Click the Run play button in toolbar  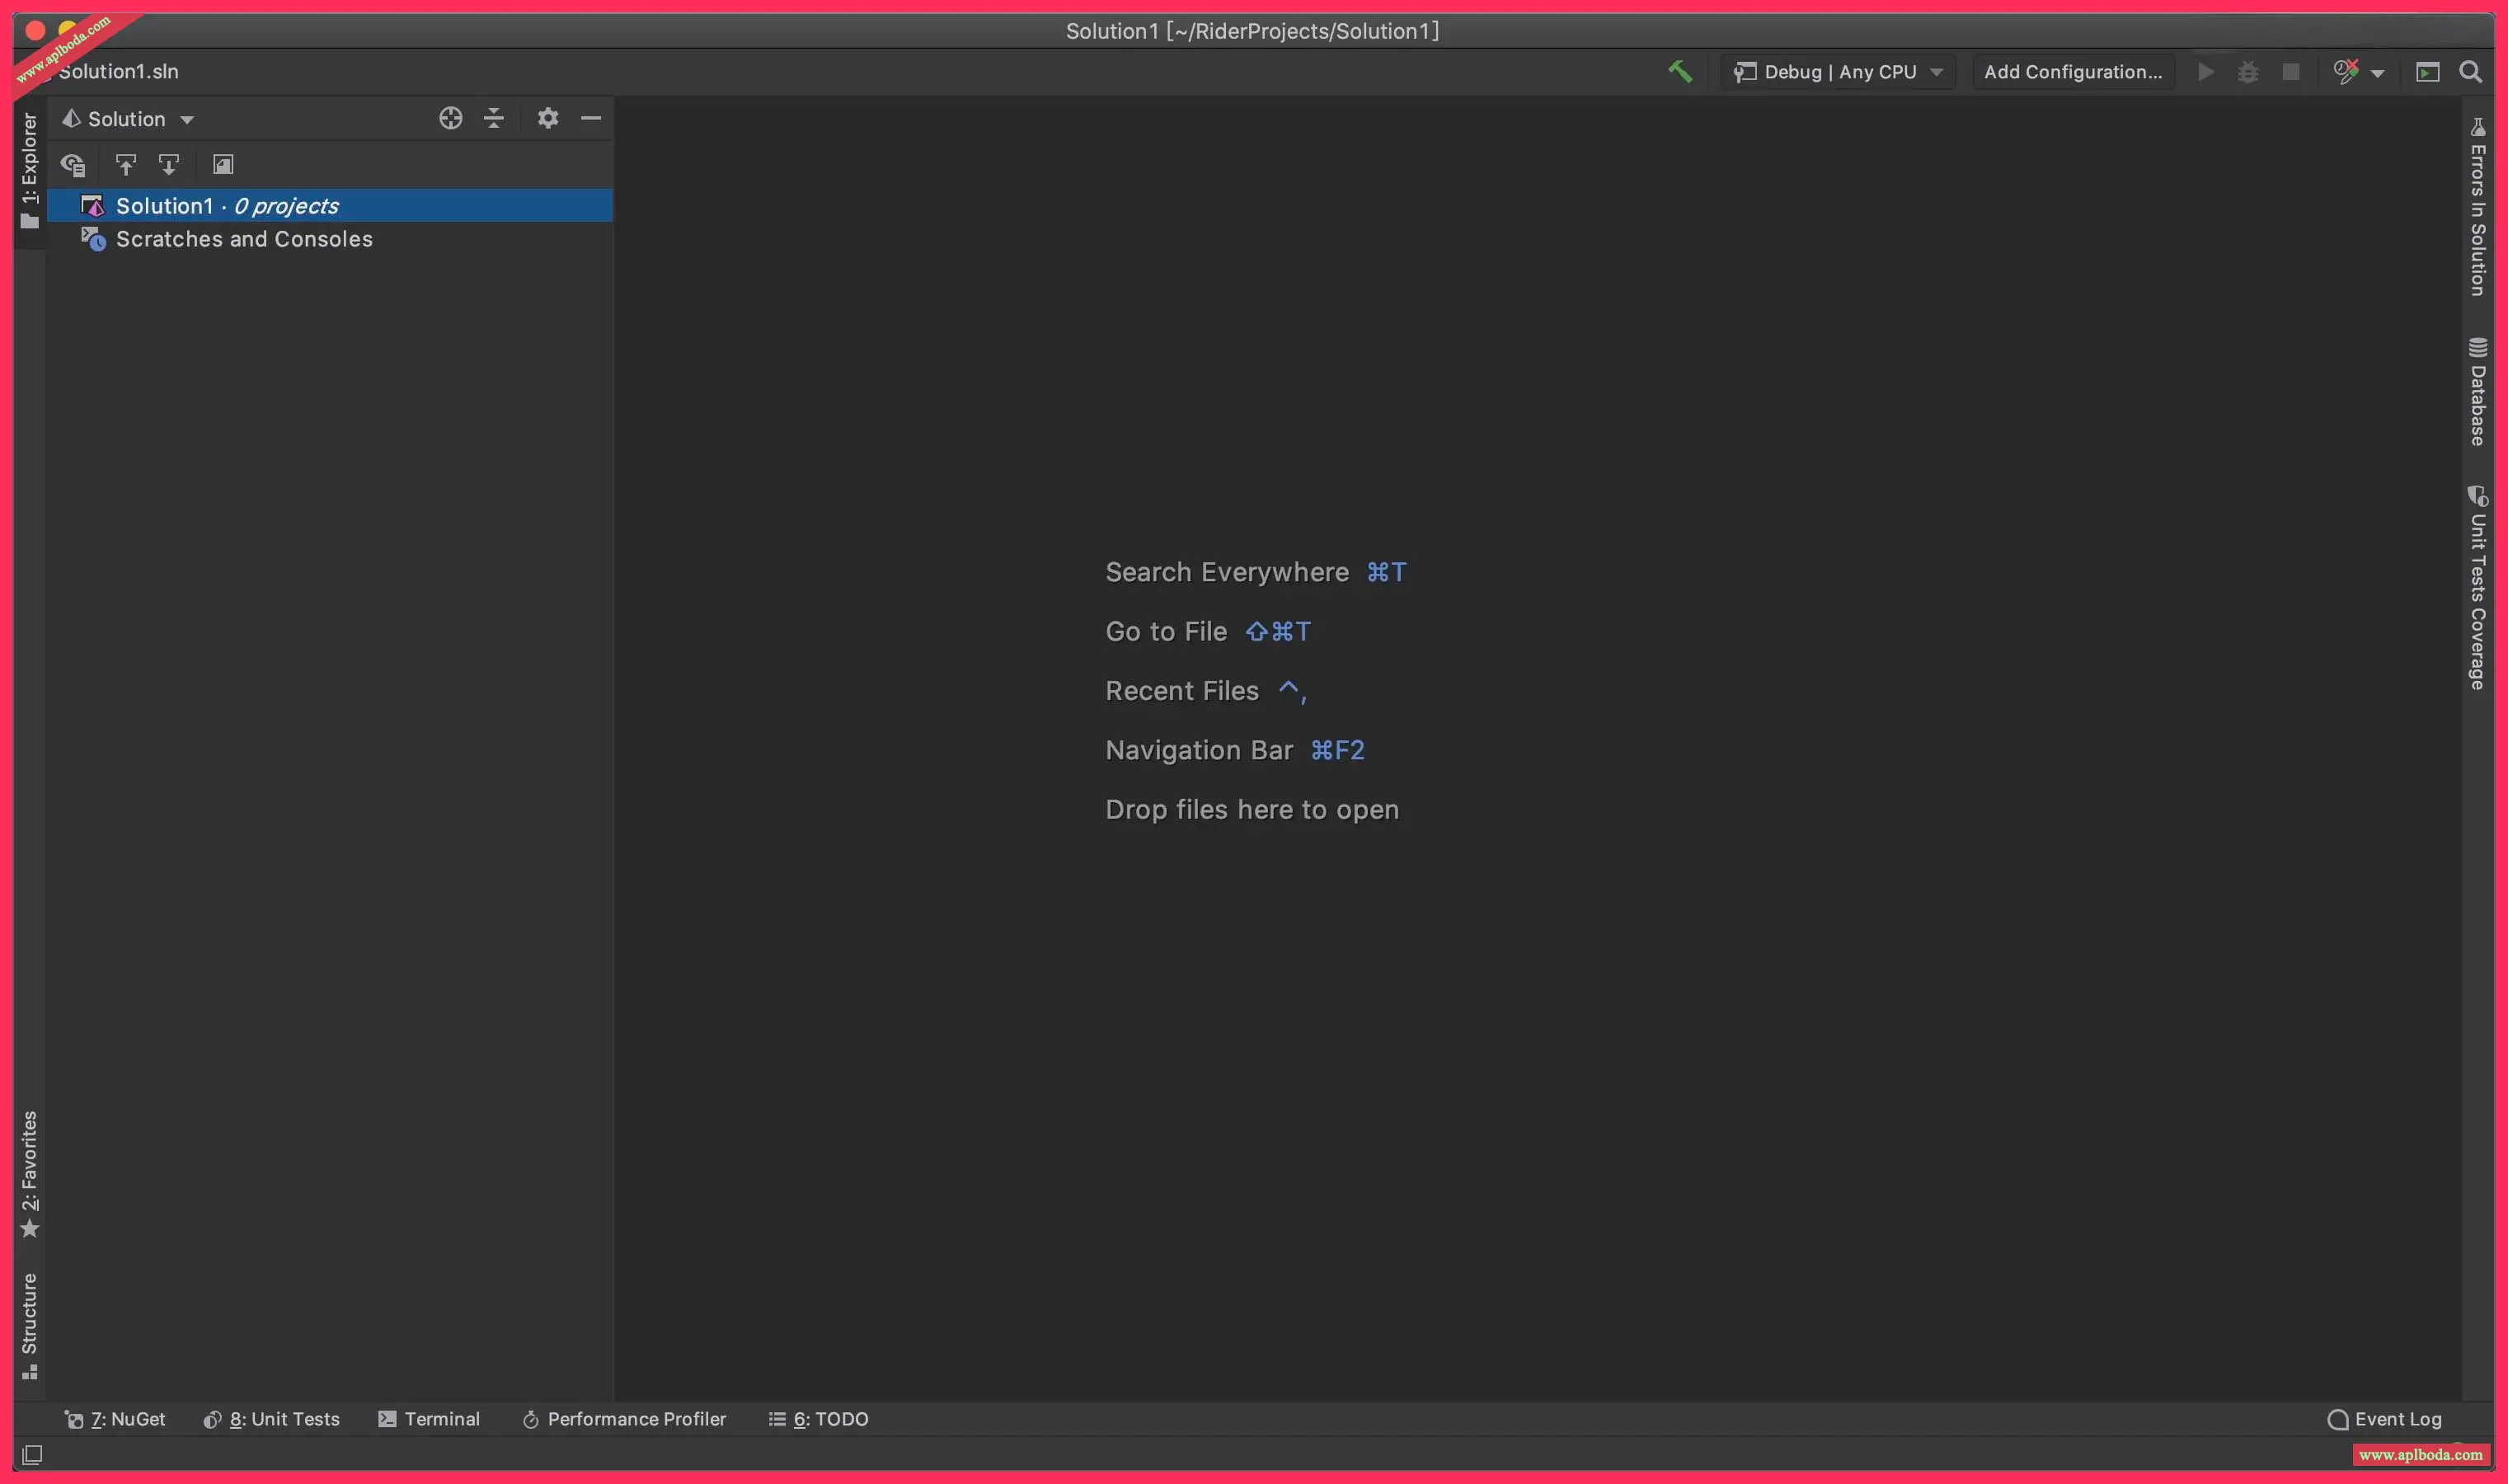point(2205,72)
